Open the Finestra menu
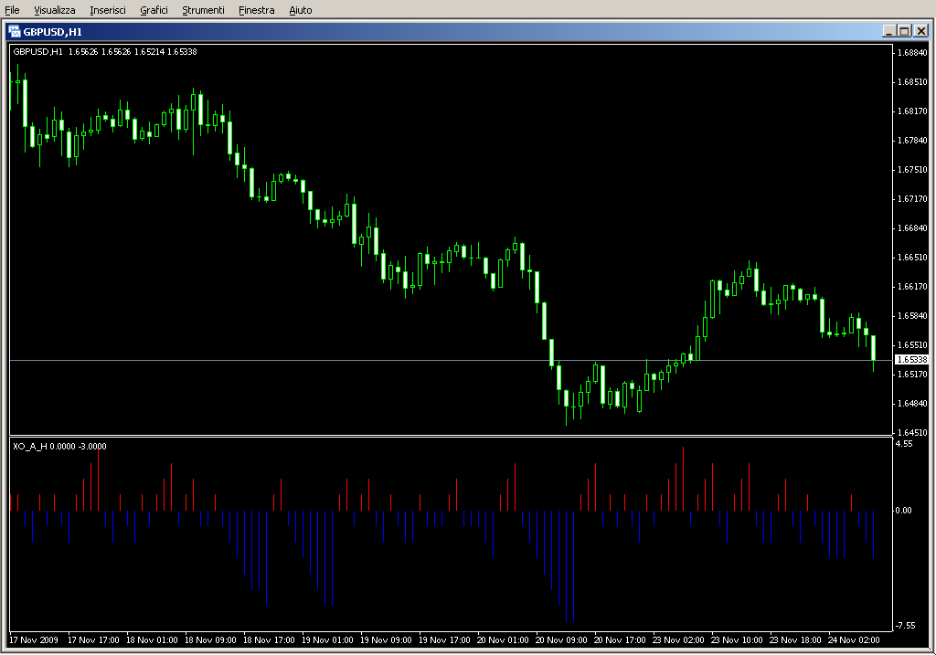 pyautogui.click(x=256, y=10)
